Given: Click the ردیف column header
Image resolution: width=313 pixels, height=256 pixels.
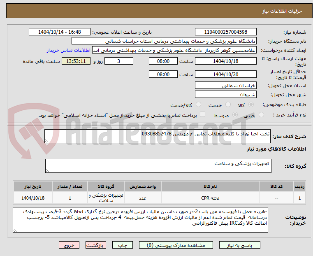Looking at the screenshot, I should (299, 186).
